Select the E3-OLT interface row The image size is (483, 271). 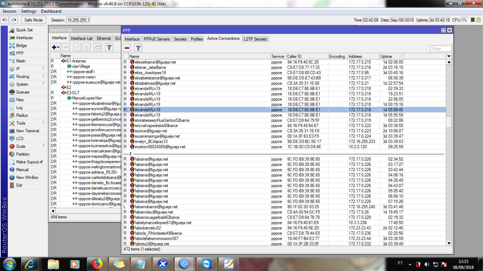tap(86, 93)
